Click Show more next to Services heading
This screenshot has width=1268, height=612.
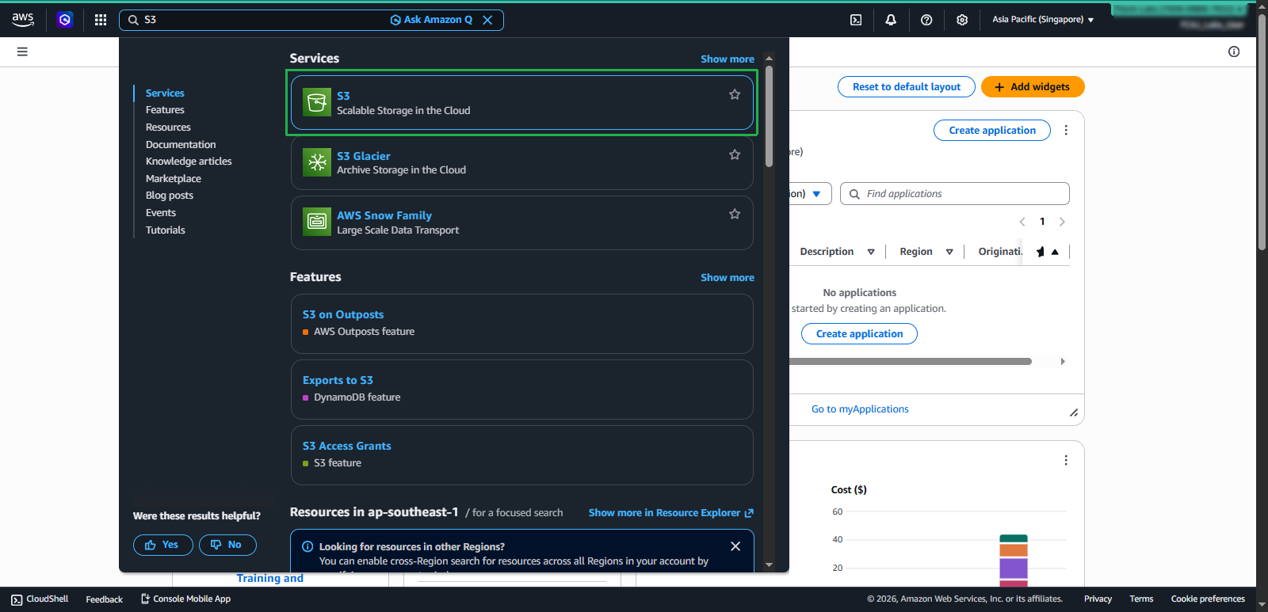point(728,59)
